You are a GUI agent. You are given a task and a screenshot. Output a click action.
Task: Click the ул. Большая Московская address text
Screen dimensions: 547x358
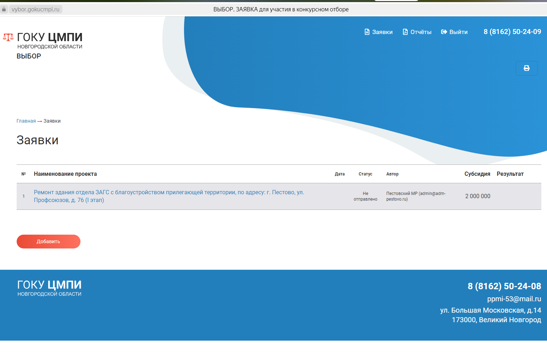click(x=491, y=310)
